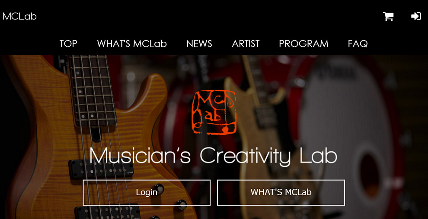Click the bass guitar fretboard
The height and width of the screenshot is (219, 428).
tap(92, 90)
